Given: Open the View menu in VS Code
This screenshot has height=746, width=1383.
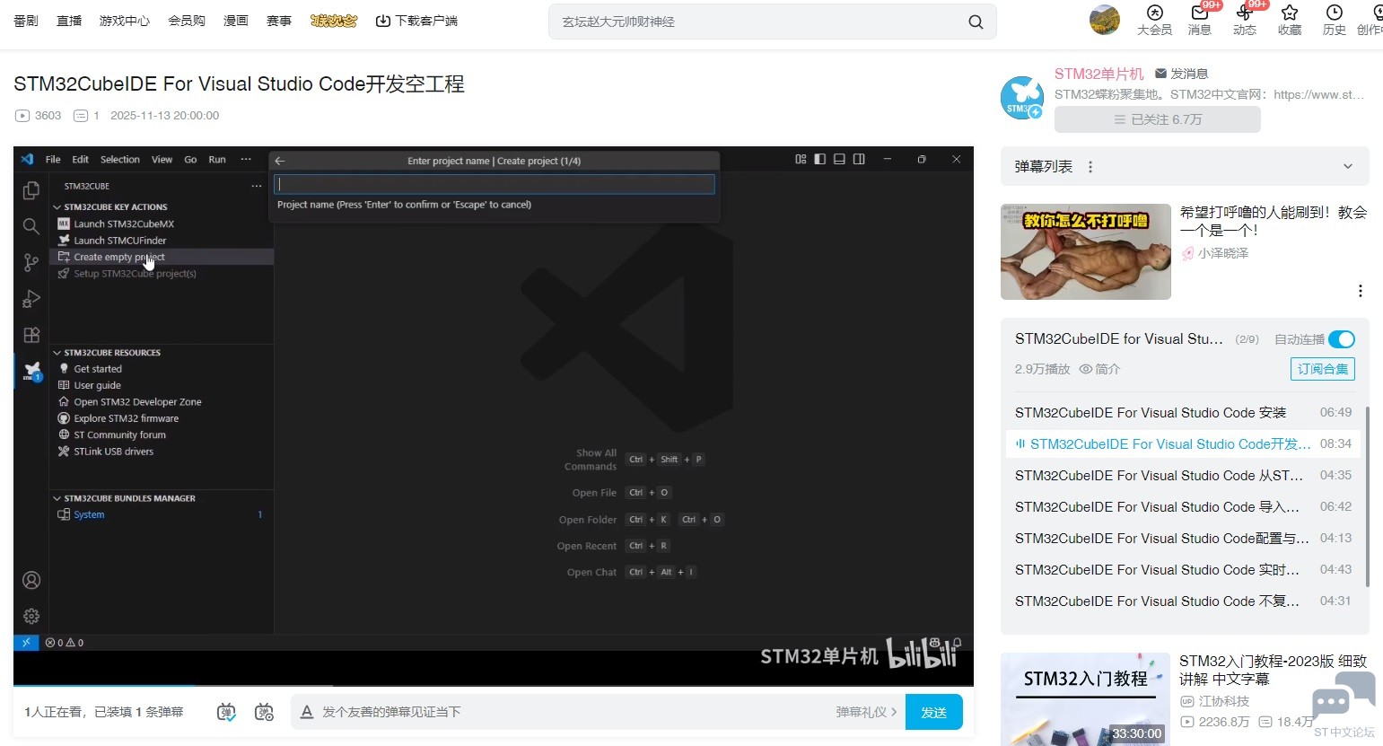Looking at the screenshot, I should pos(162,160).
